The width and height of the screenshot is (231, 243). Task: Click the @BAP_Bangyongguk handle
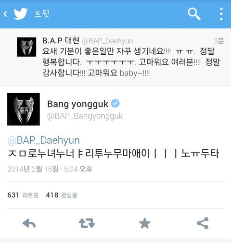point(85,116)
